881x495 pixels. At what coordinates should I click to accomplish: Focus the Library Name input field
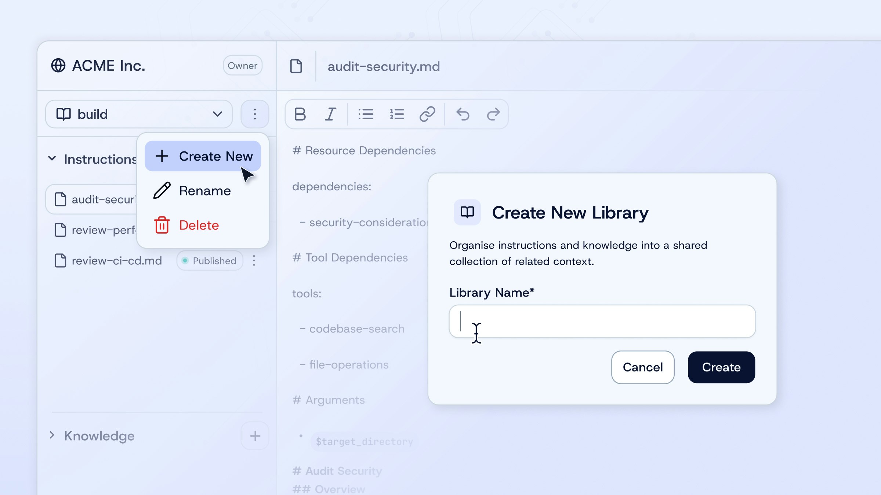(x=602, y=321)
